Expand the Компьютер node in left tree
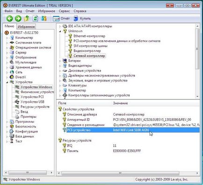Image resolution: width=203 pixels, height=185 pixels. click(7, 38)
